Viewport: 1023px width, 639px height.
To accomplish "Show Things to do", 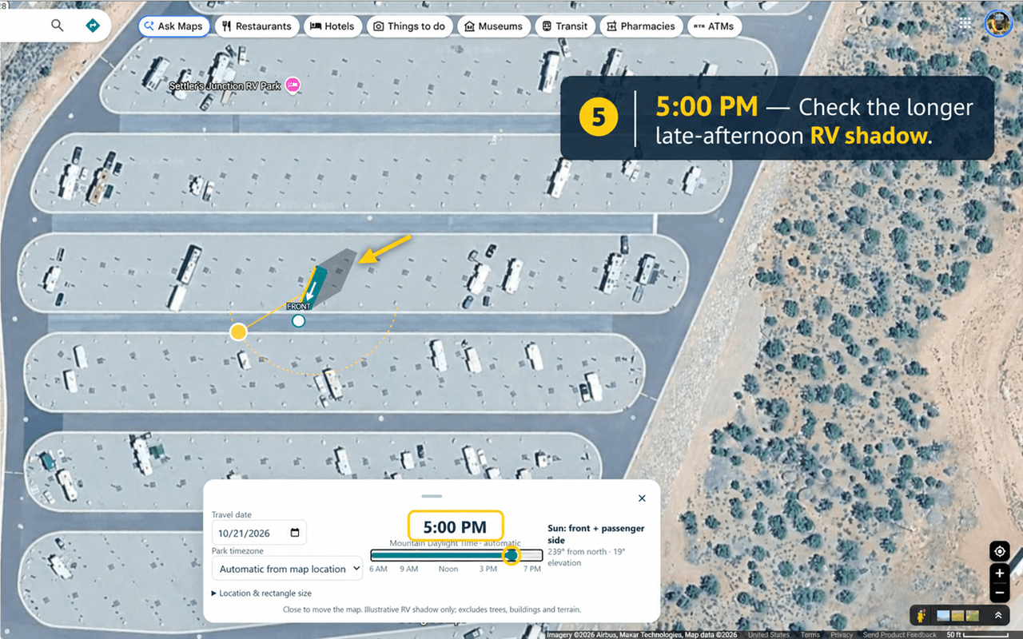I will pos(409,26).
